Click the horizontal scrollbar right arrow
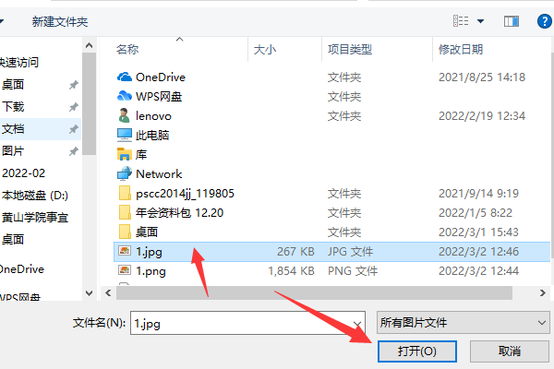This screenshot has height=369, width=554. (x=542, y=292)
